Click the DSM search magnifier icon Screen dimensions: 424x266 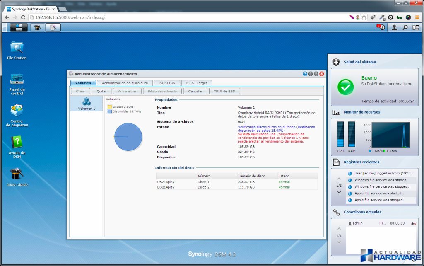[x=405, y=28]
